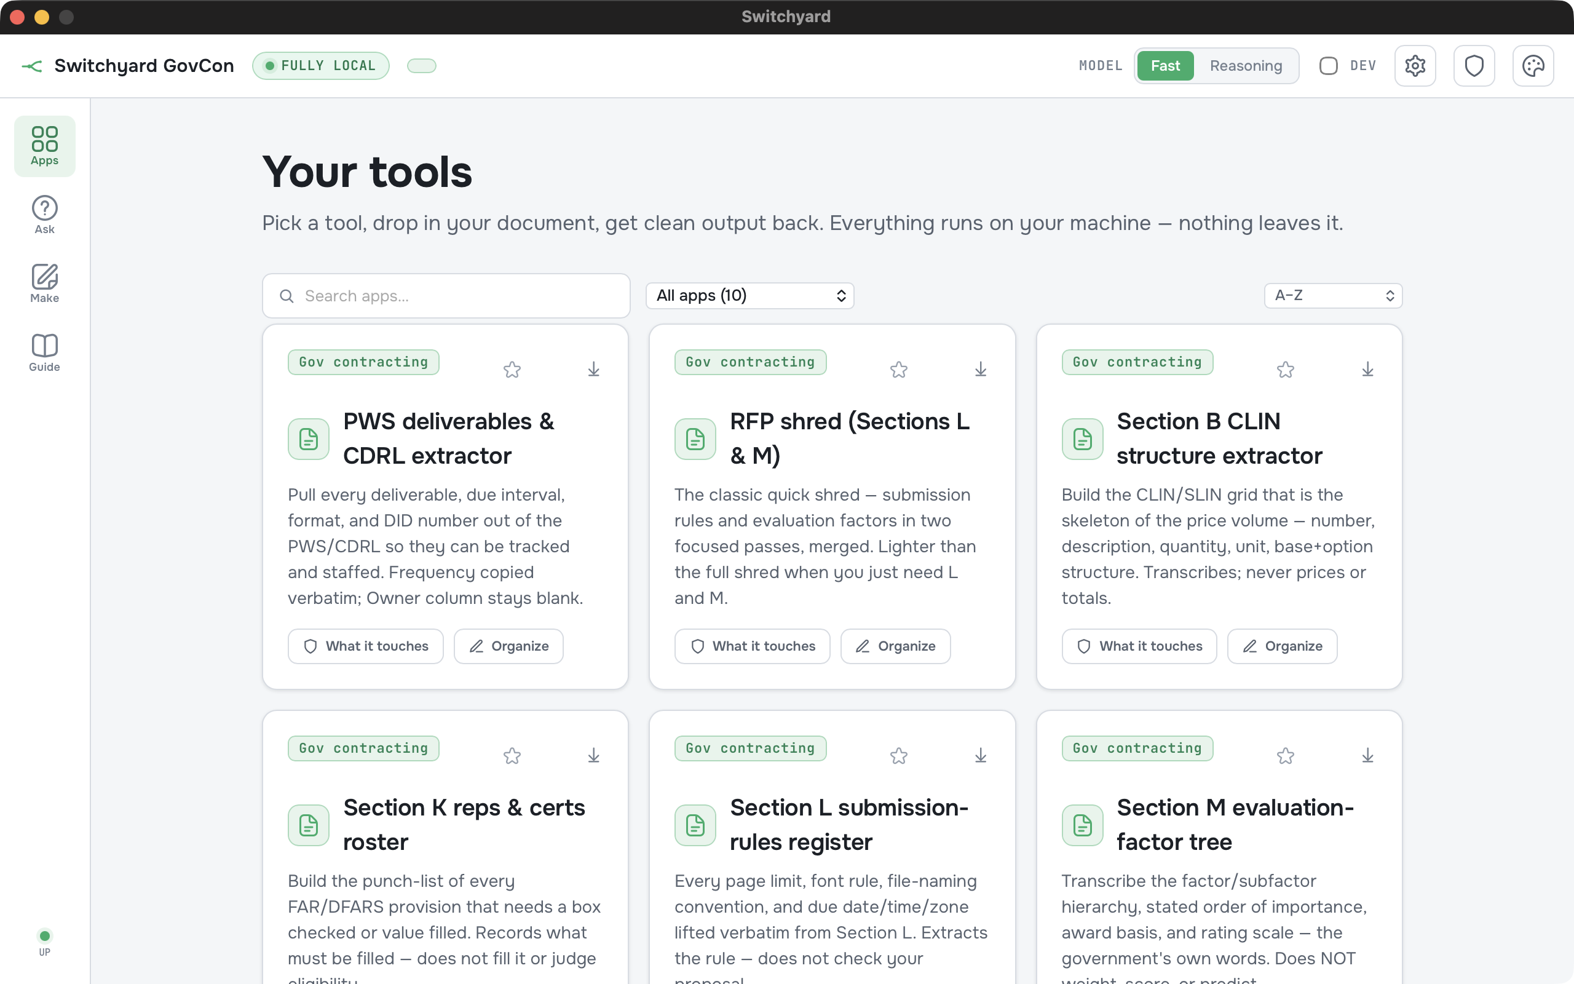The height and width of the screenshot is (984, 1574).
Task: Open the Make sidebar tab
Action: (x=44, y=284)
